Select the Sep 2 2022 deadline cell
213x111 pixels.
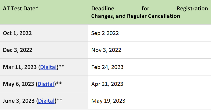[x=105, y=33]
